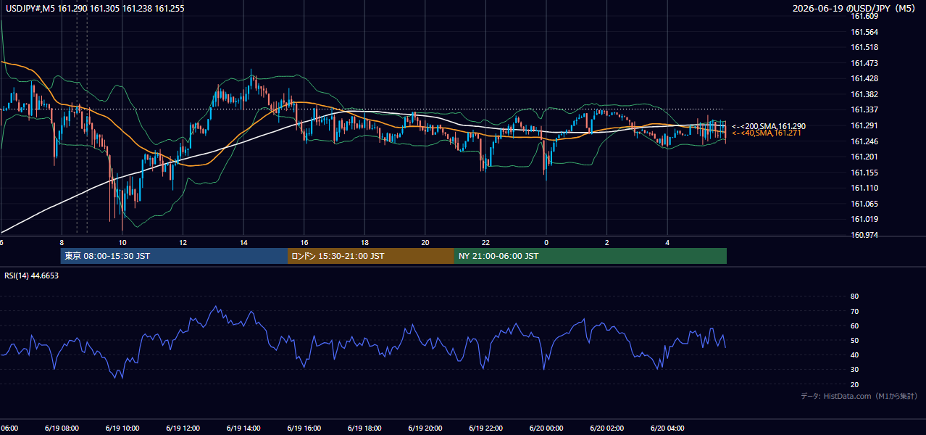
Task: Click hour label 12 on price chart axis
Action: click(x=183, y=243)
